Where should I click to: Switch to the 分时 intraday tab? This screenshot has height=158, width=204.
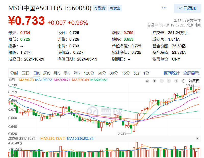(x=14, y=73)
